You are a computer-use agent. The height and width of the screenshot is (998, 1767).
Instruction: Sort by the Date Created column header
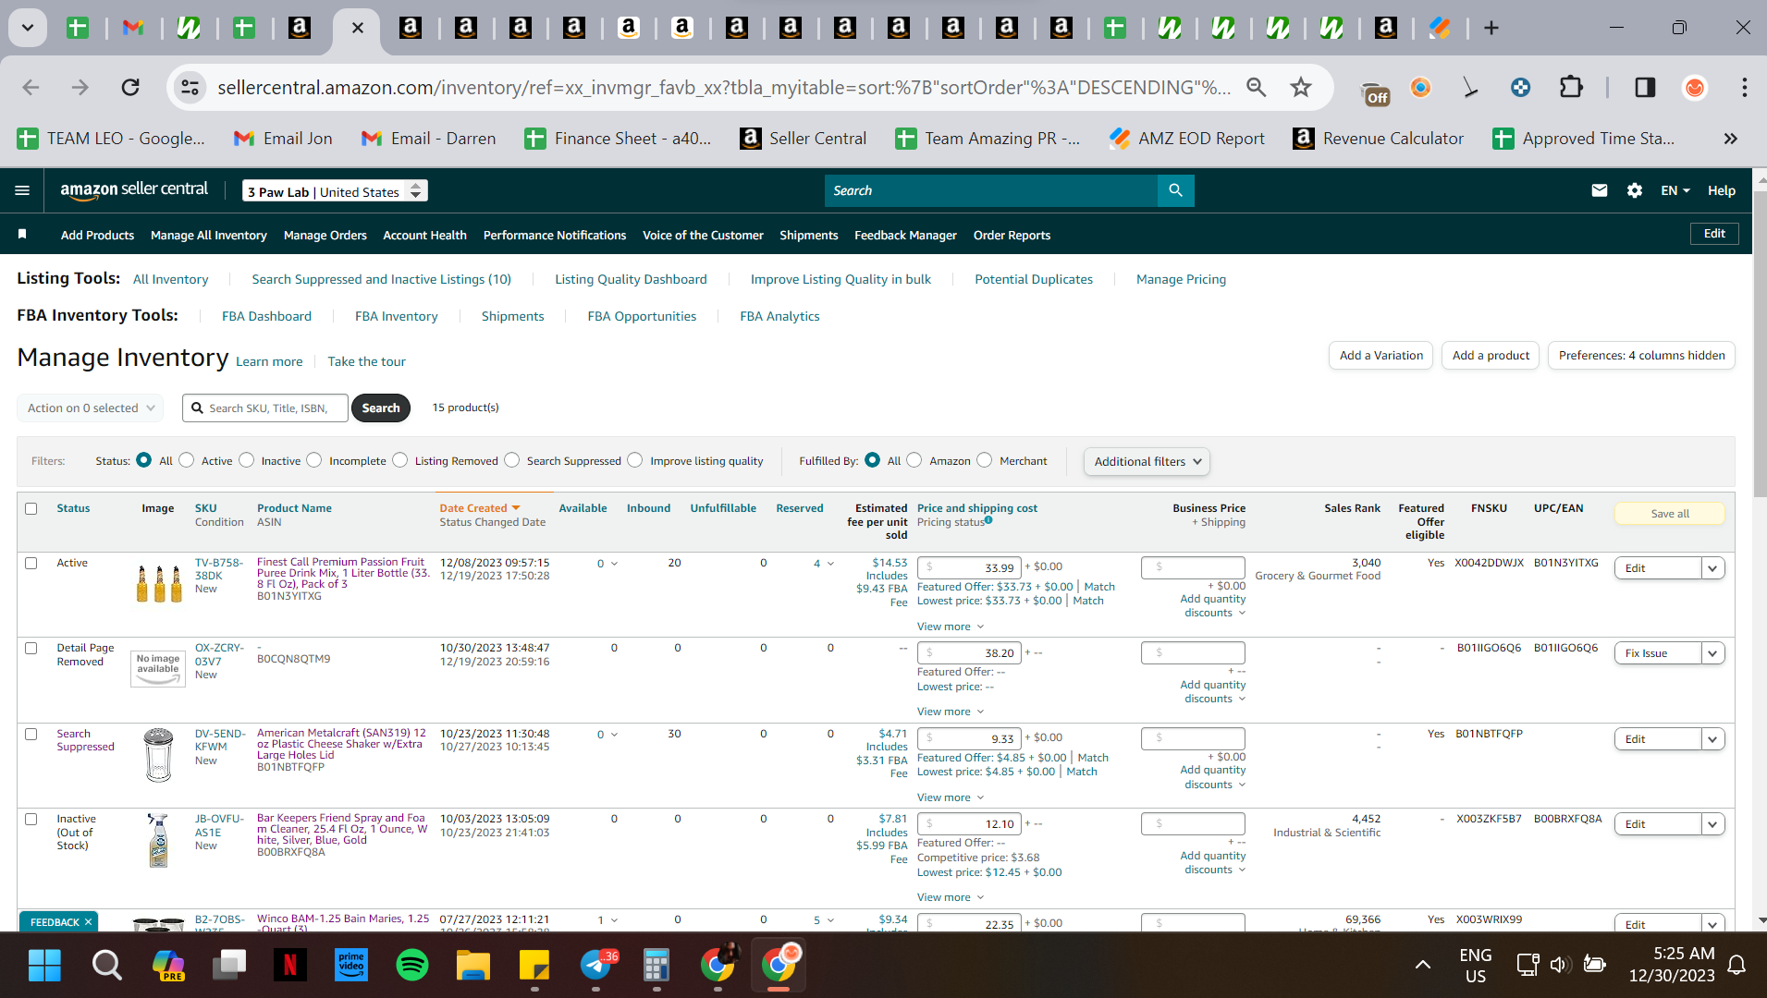tap(479, 508)
